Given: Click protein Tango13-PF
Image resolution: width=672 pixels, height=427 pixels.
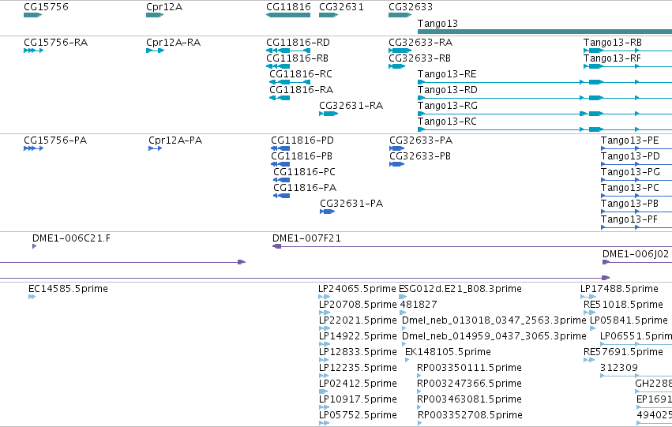Looking at the screenshot, I should [629, 219].
